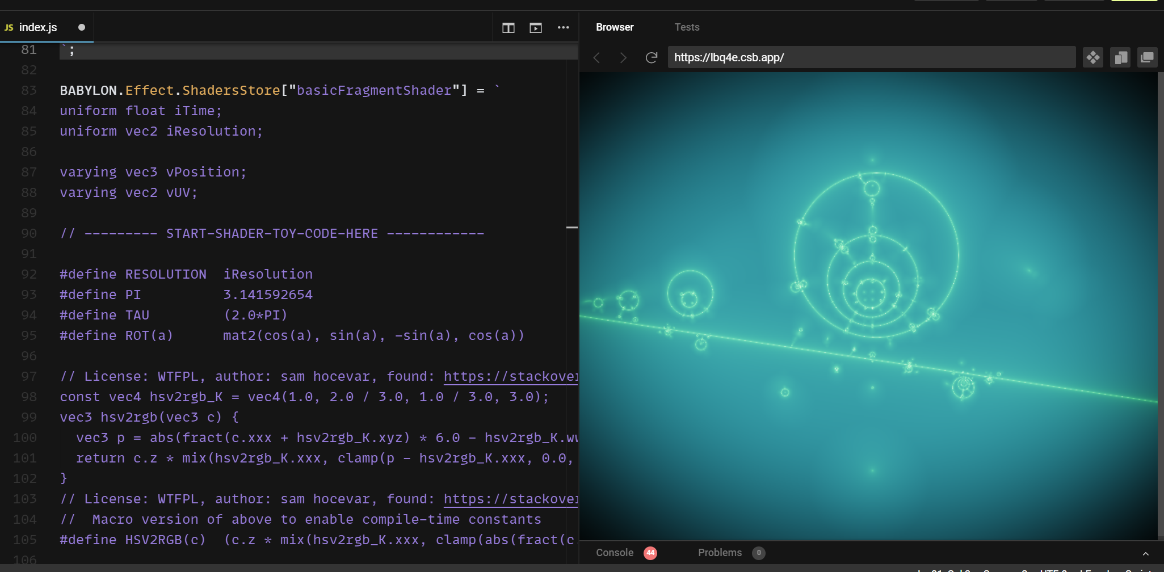The width and height of the screenshot is (1164, 572).
Task: Navigate forward in the preview browser
Action: pyautogui.click(x=623, y=57)
